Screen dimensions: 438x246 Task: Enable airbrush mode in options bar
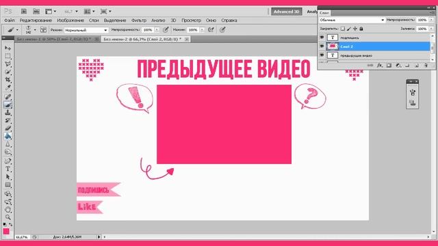tap(211, 29)
